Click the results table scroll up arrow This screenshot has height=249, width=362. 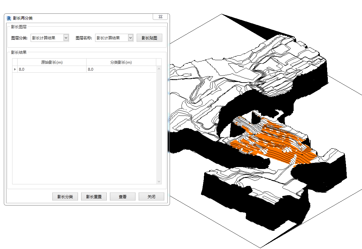pyautogui.click(x=159, y=69)
